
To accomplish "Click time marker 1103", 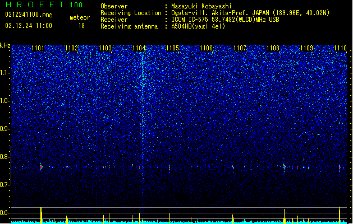I will pos(106,48).
